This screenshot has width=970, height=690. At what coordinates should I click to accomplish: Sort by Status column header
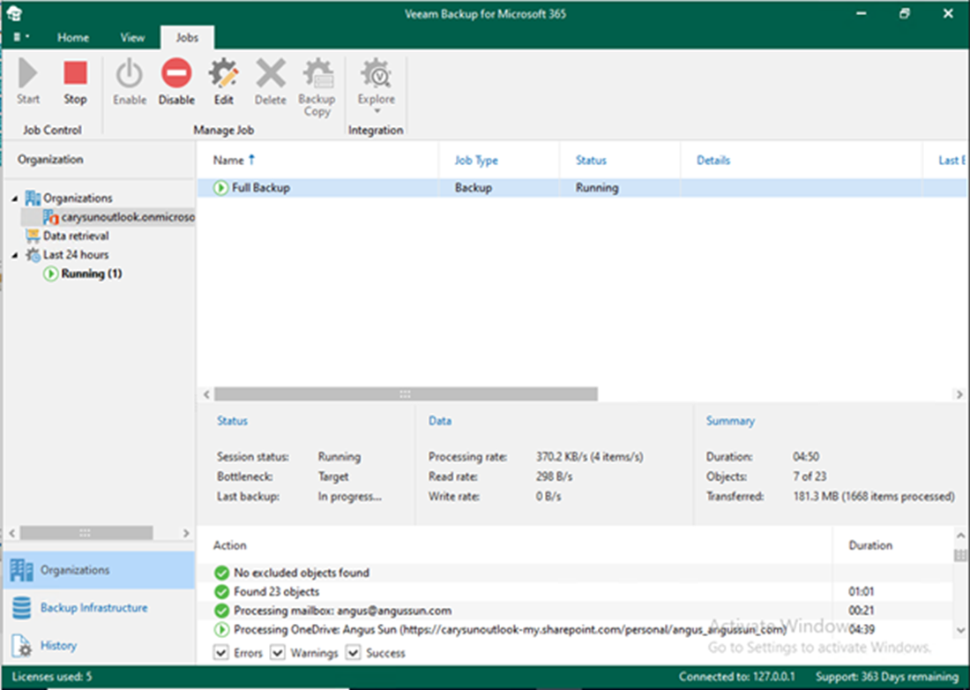[x=619, y=161]
